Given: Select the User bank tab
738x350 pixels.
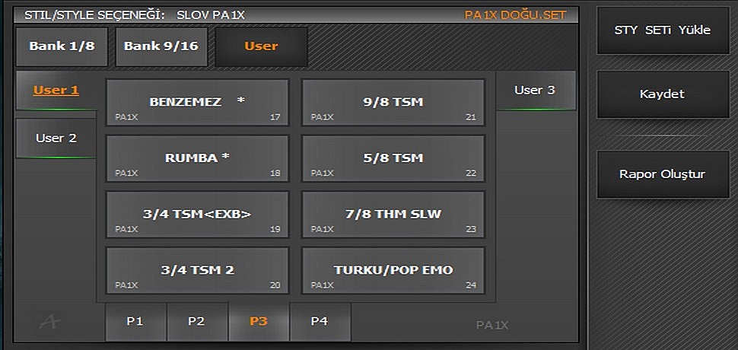Looking at the screenshot, I should coord(261,46).
